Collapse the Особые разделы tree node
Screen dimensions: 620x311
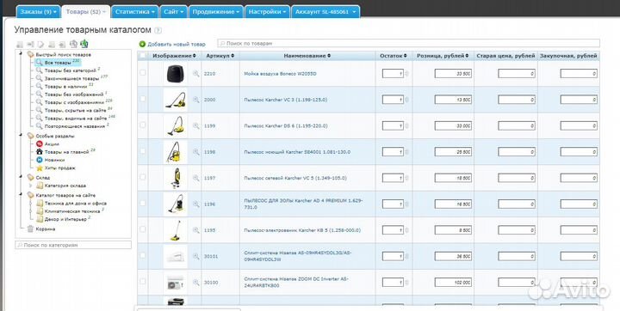tap(21, 136)
